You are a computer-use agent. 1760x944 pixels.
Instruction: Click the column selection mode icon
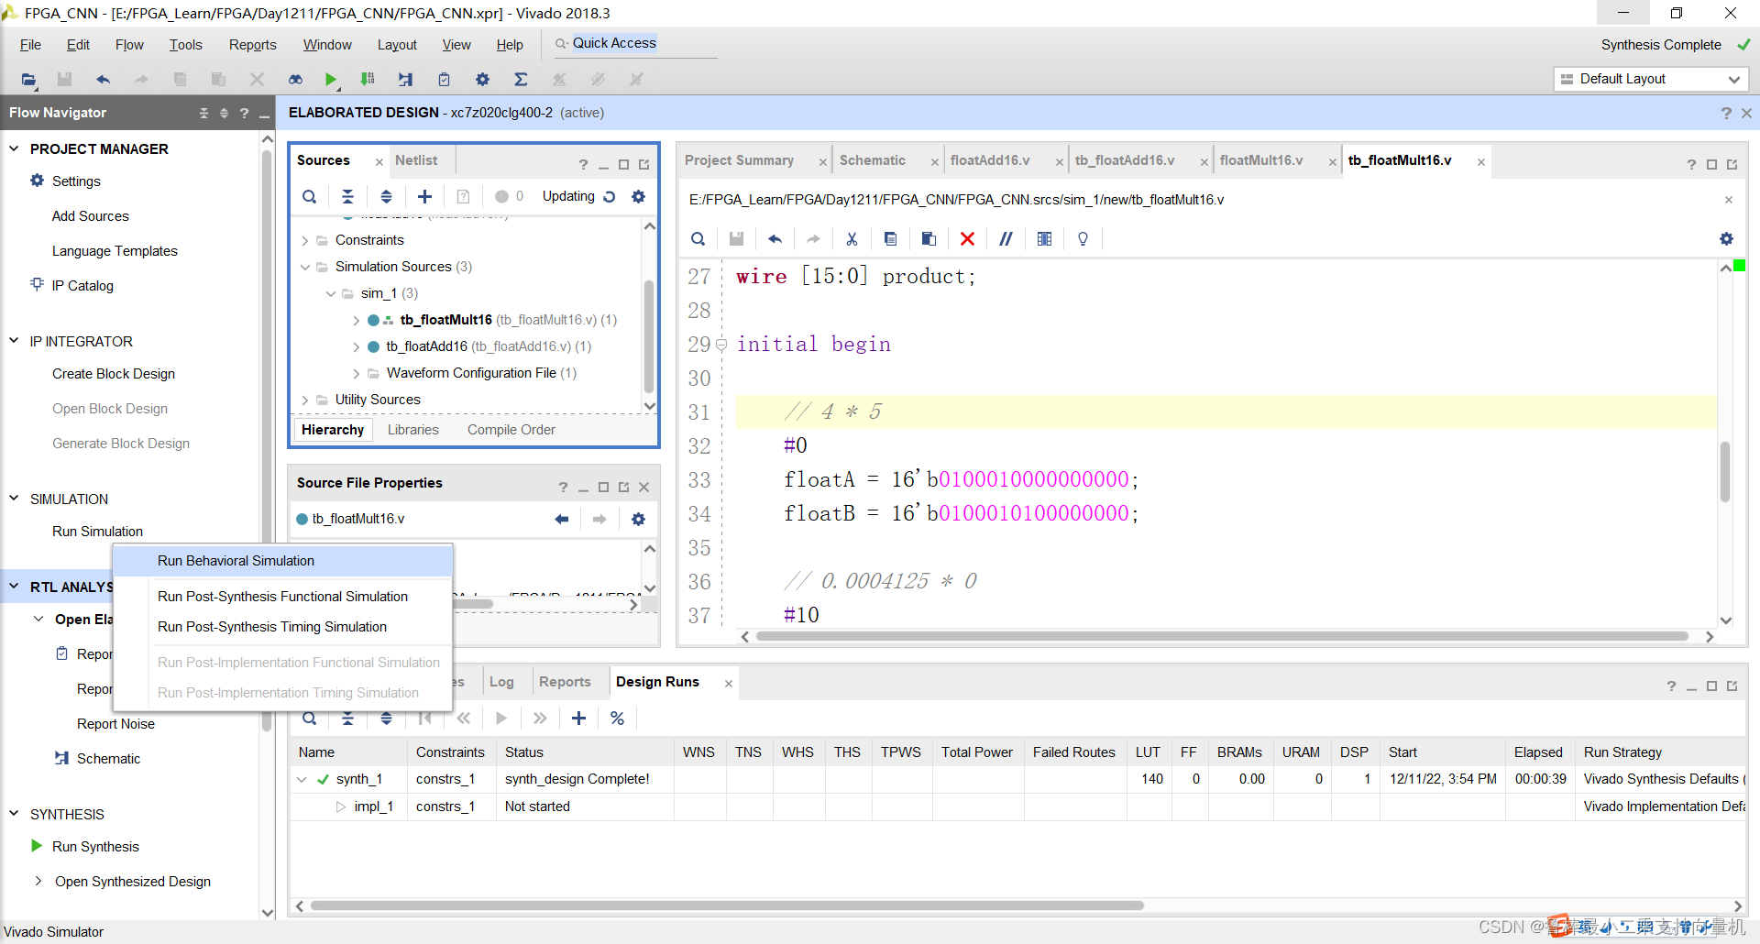coord(1044,239)
